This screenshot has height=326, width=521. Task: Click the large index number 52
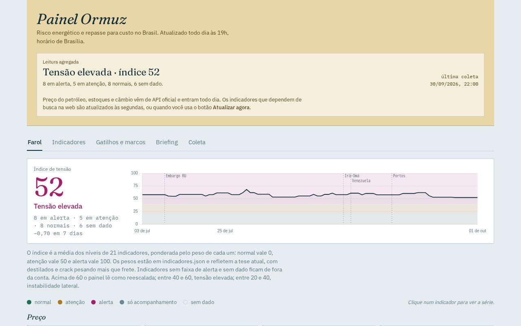pyautogui.click(x=49, y=187)
